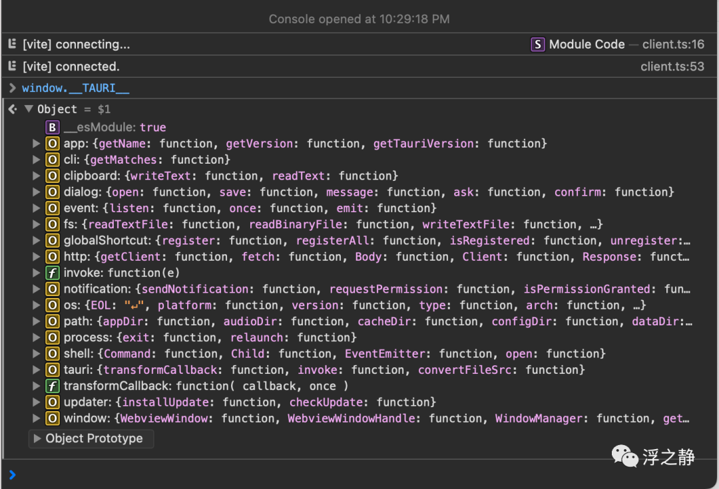The image size is (719, 489).
Task: Click the object icon next to clipboard
Action: point(53,176)
